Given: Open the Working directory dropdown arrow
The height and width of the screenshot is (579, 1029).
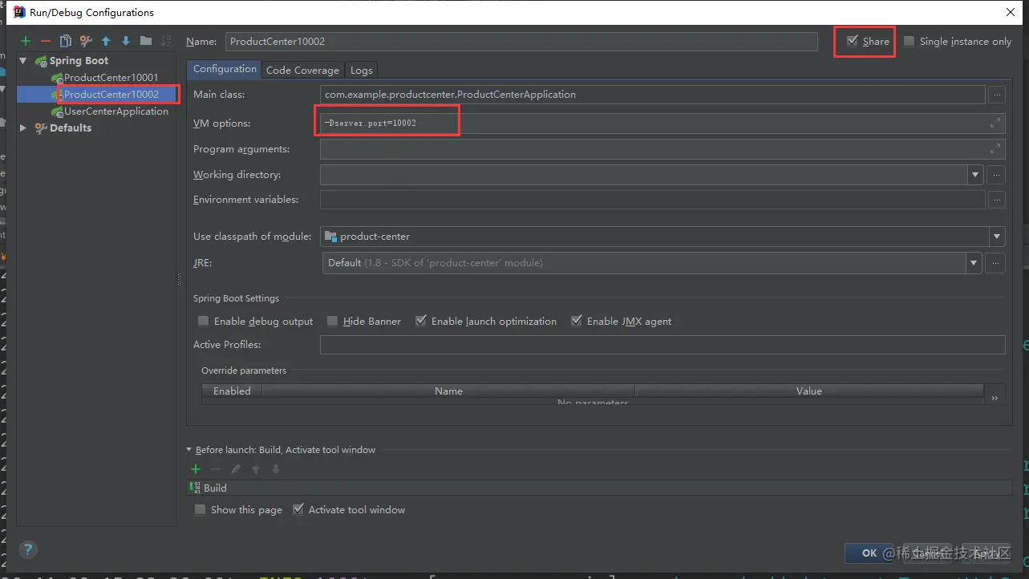Looking at the screenshot, I should click(x=975, y=174).
